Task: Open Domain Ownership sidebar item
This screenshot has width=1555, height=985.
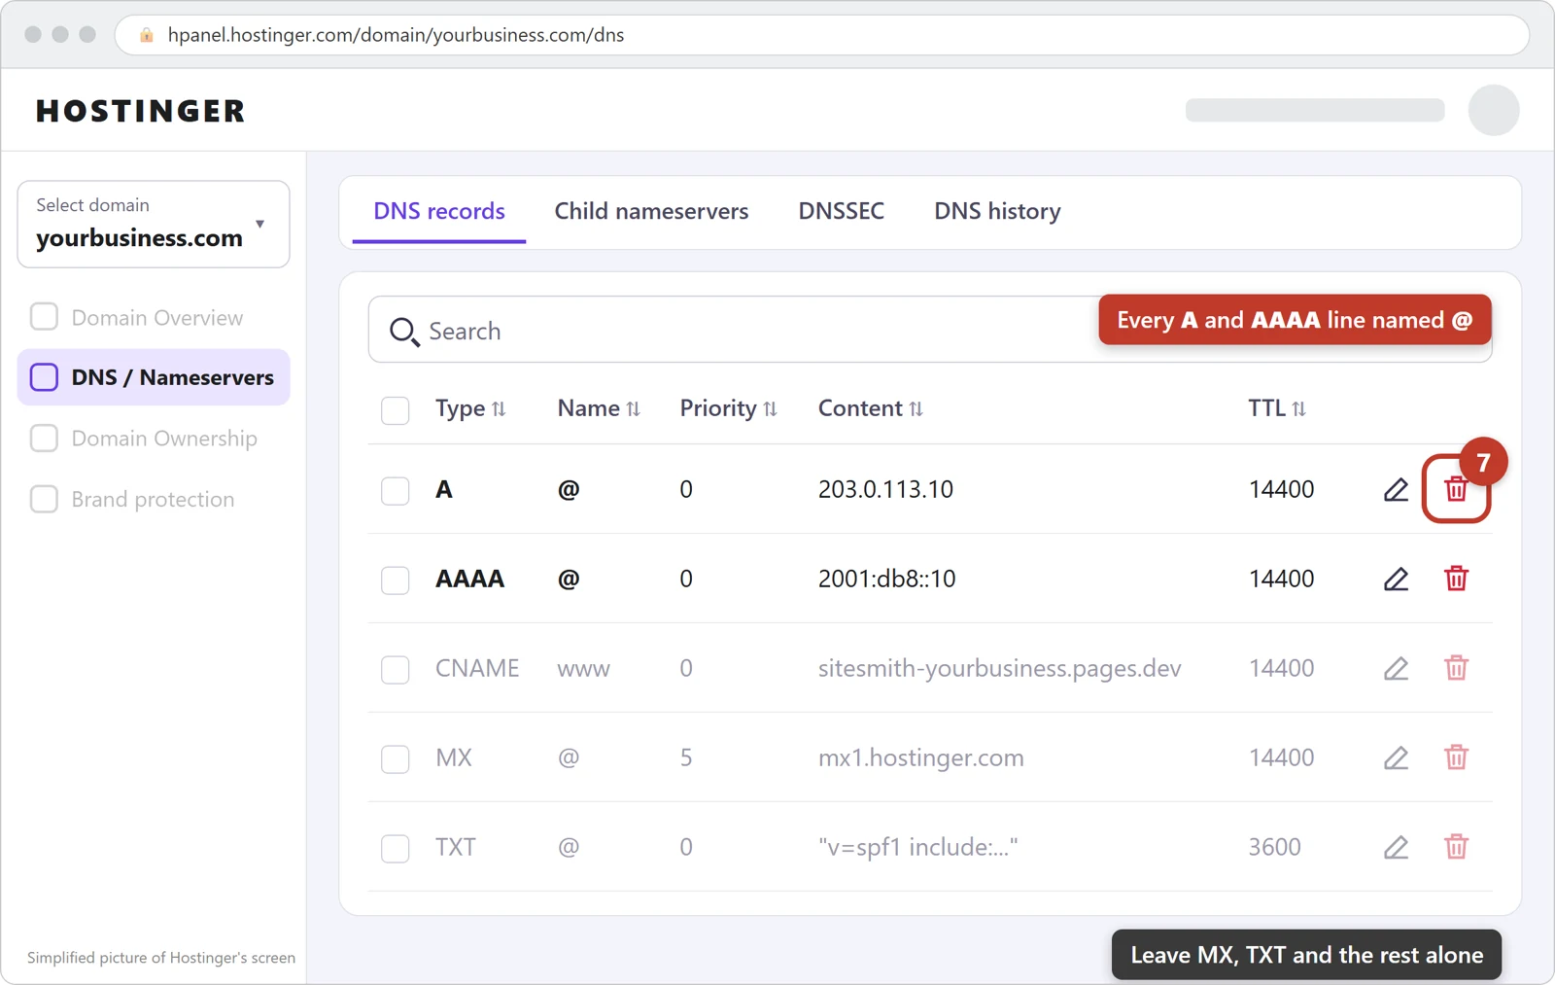Action: (154, 439)
